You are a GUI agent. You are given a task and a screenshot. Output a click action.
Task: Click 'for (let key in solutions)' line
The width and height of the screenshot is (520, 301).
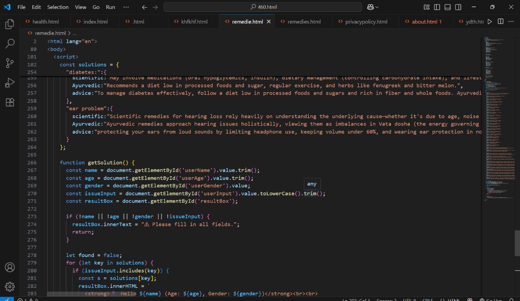coord(110,263)
